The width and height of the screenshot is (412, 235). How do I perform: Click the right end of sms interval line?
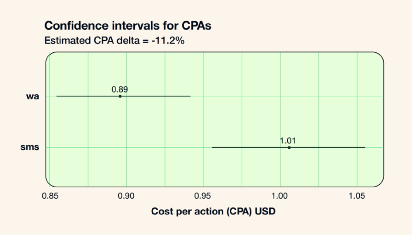[365, 147]
